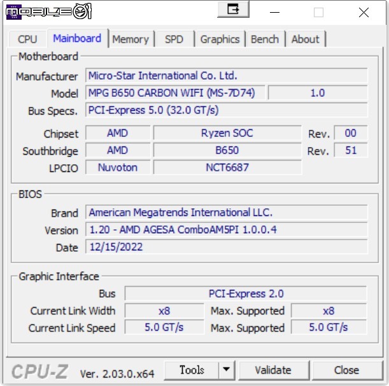389x386 pixels.
Task: Select the Mainboard tab
Action: click(78, 38)
